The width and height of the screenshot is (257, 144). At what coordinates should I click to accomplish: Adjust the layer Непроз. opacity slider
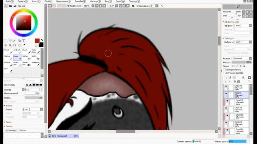coord(242,62)
